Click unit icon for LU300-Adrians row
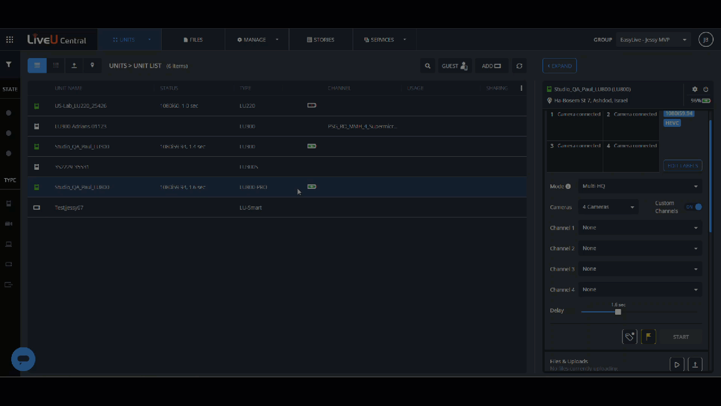721x406 pixels. click(x=37, y=126)
